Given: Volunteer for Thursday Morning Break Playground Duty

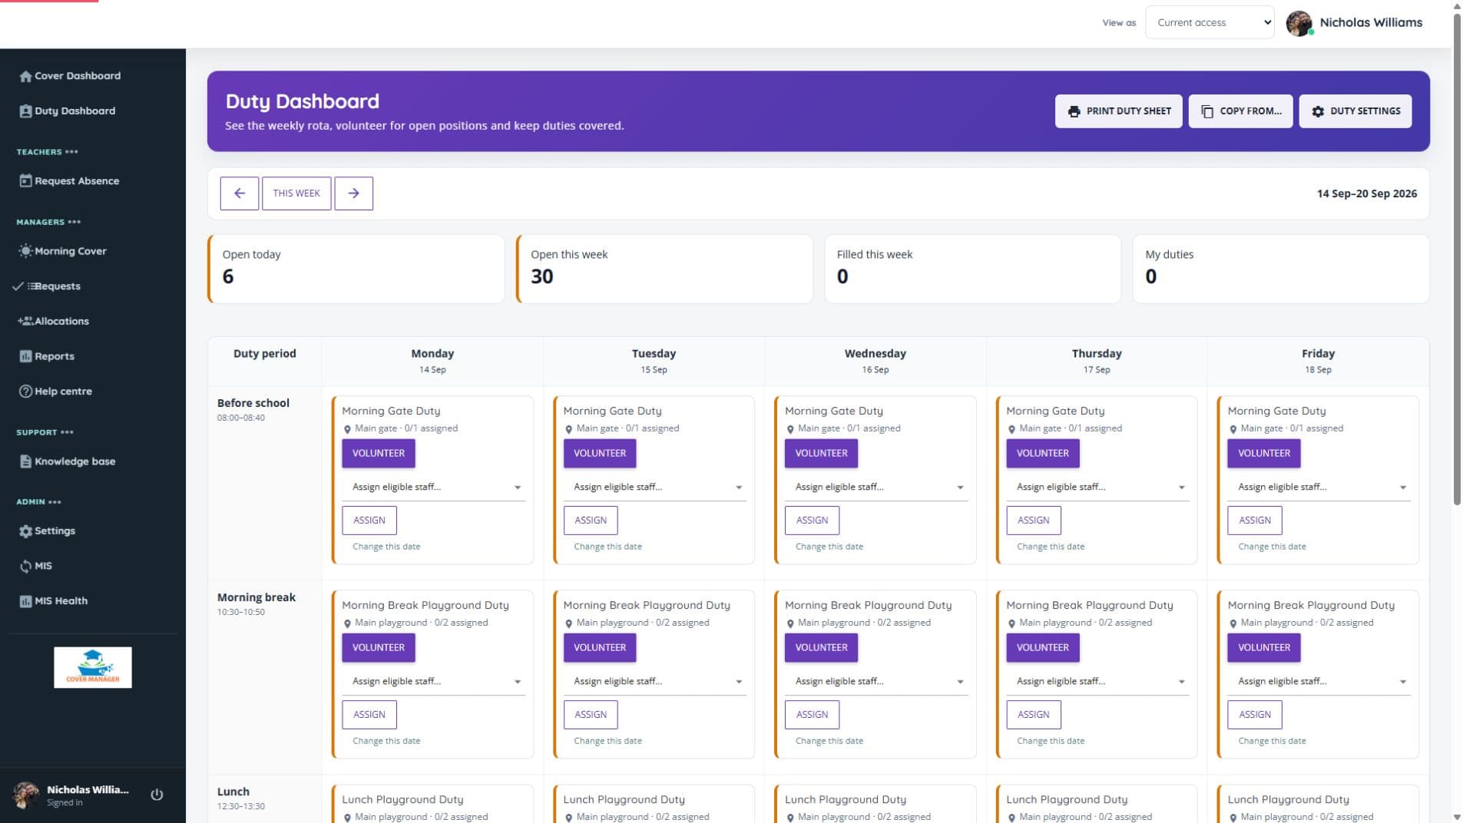Looking at the screenshot, I should tap(1043, 647).
